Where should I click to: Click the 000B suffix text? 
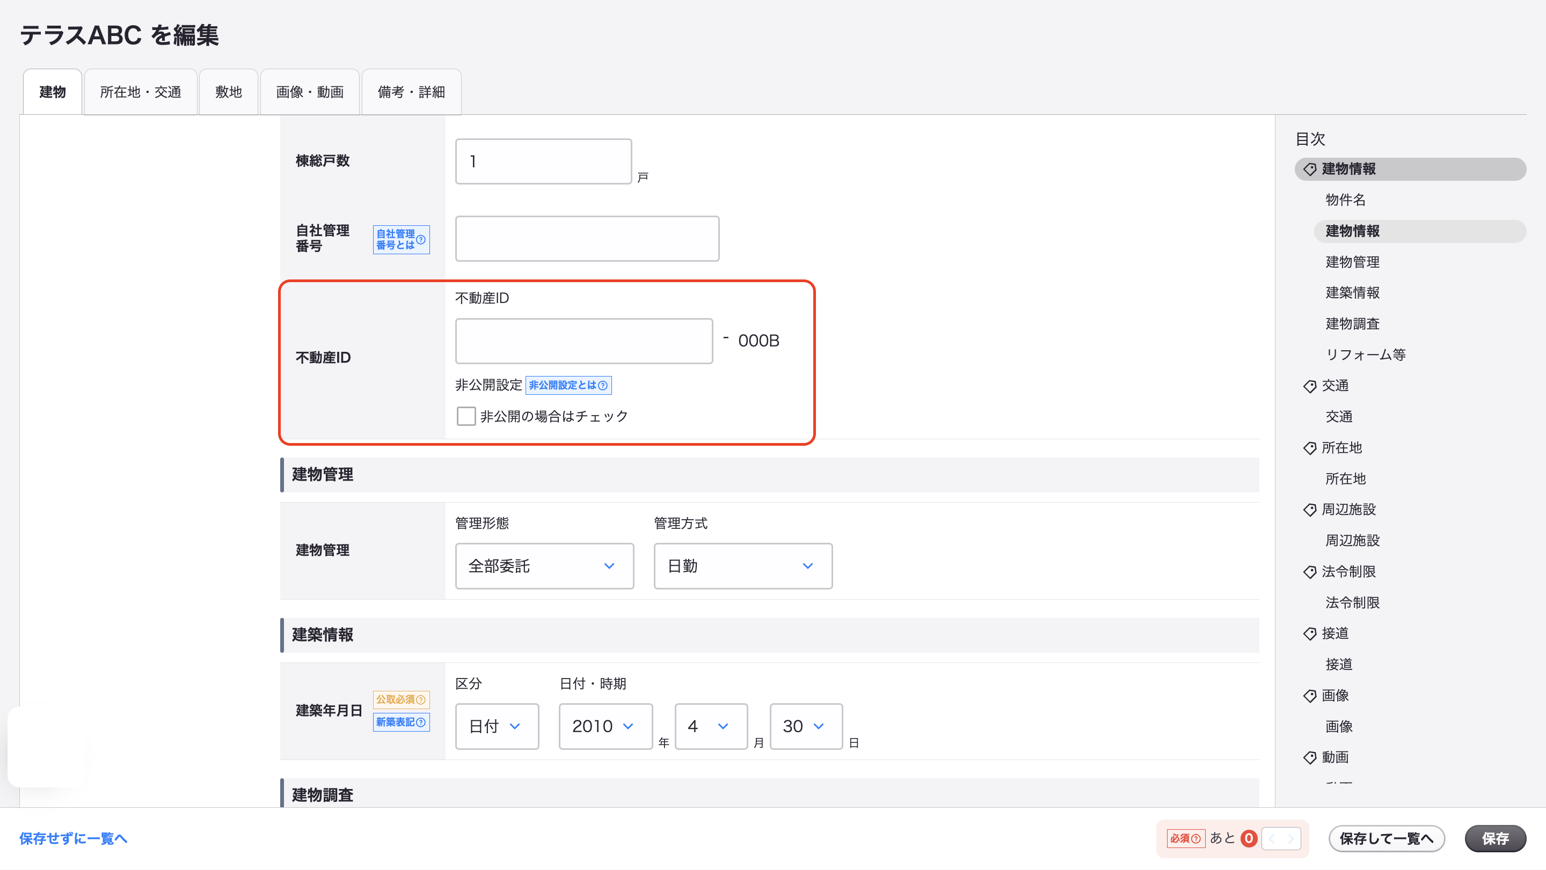(x=759, y=341)
